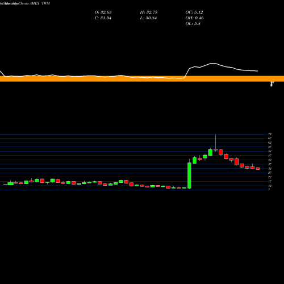Image resolution: width=284 pixels, height=284 pixels.
Task: Click the '72' price axis label
Action: [x=270, y=134]
